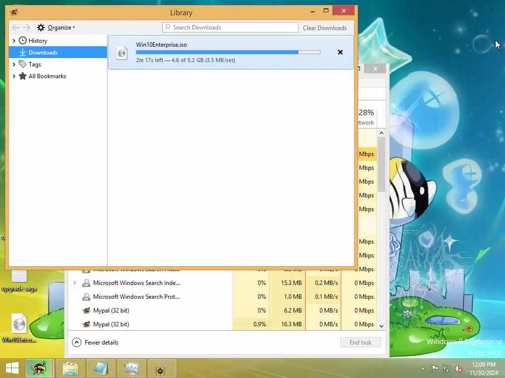This screenshot has height=378, width=505.
Task: Go back using the Library back arrow
Action: point(16,28)
